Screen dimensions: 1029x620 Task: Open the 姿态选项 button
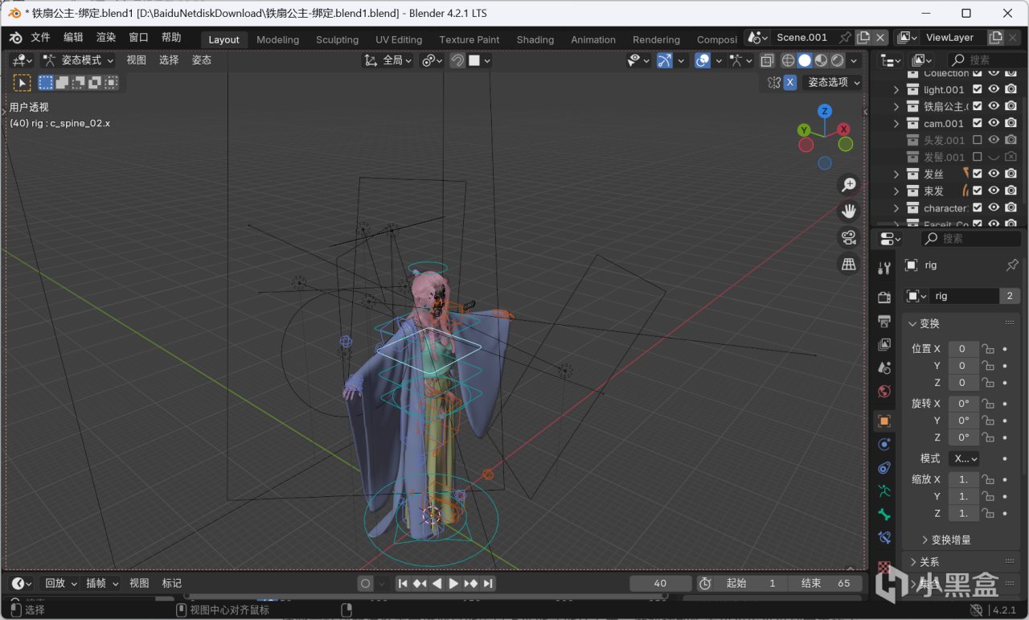coord(834,82)
